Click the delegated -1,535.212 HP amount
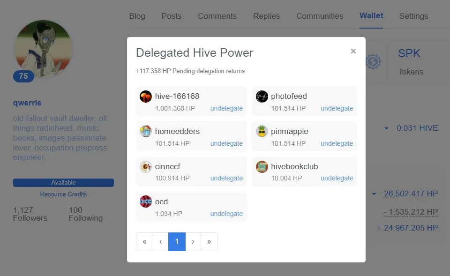 click(411, 212)
